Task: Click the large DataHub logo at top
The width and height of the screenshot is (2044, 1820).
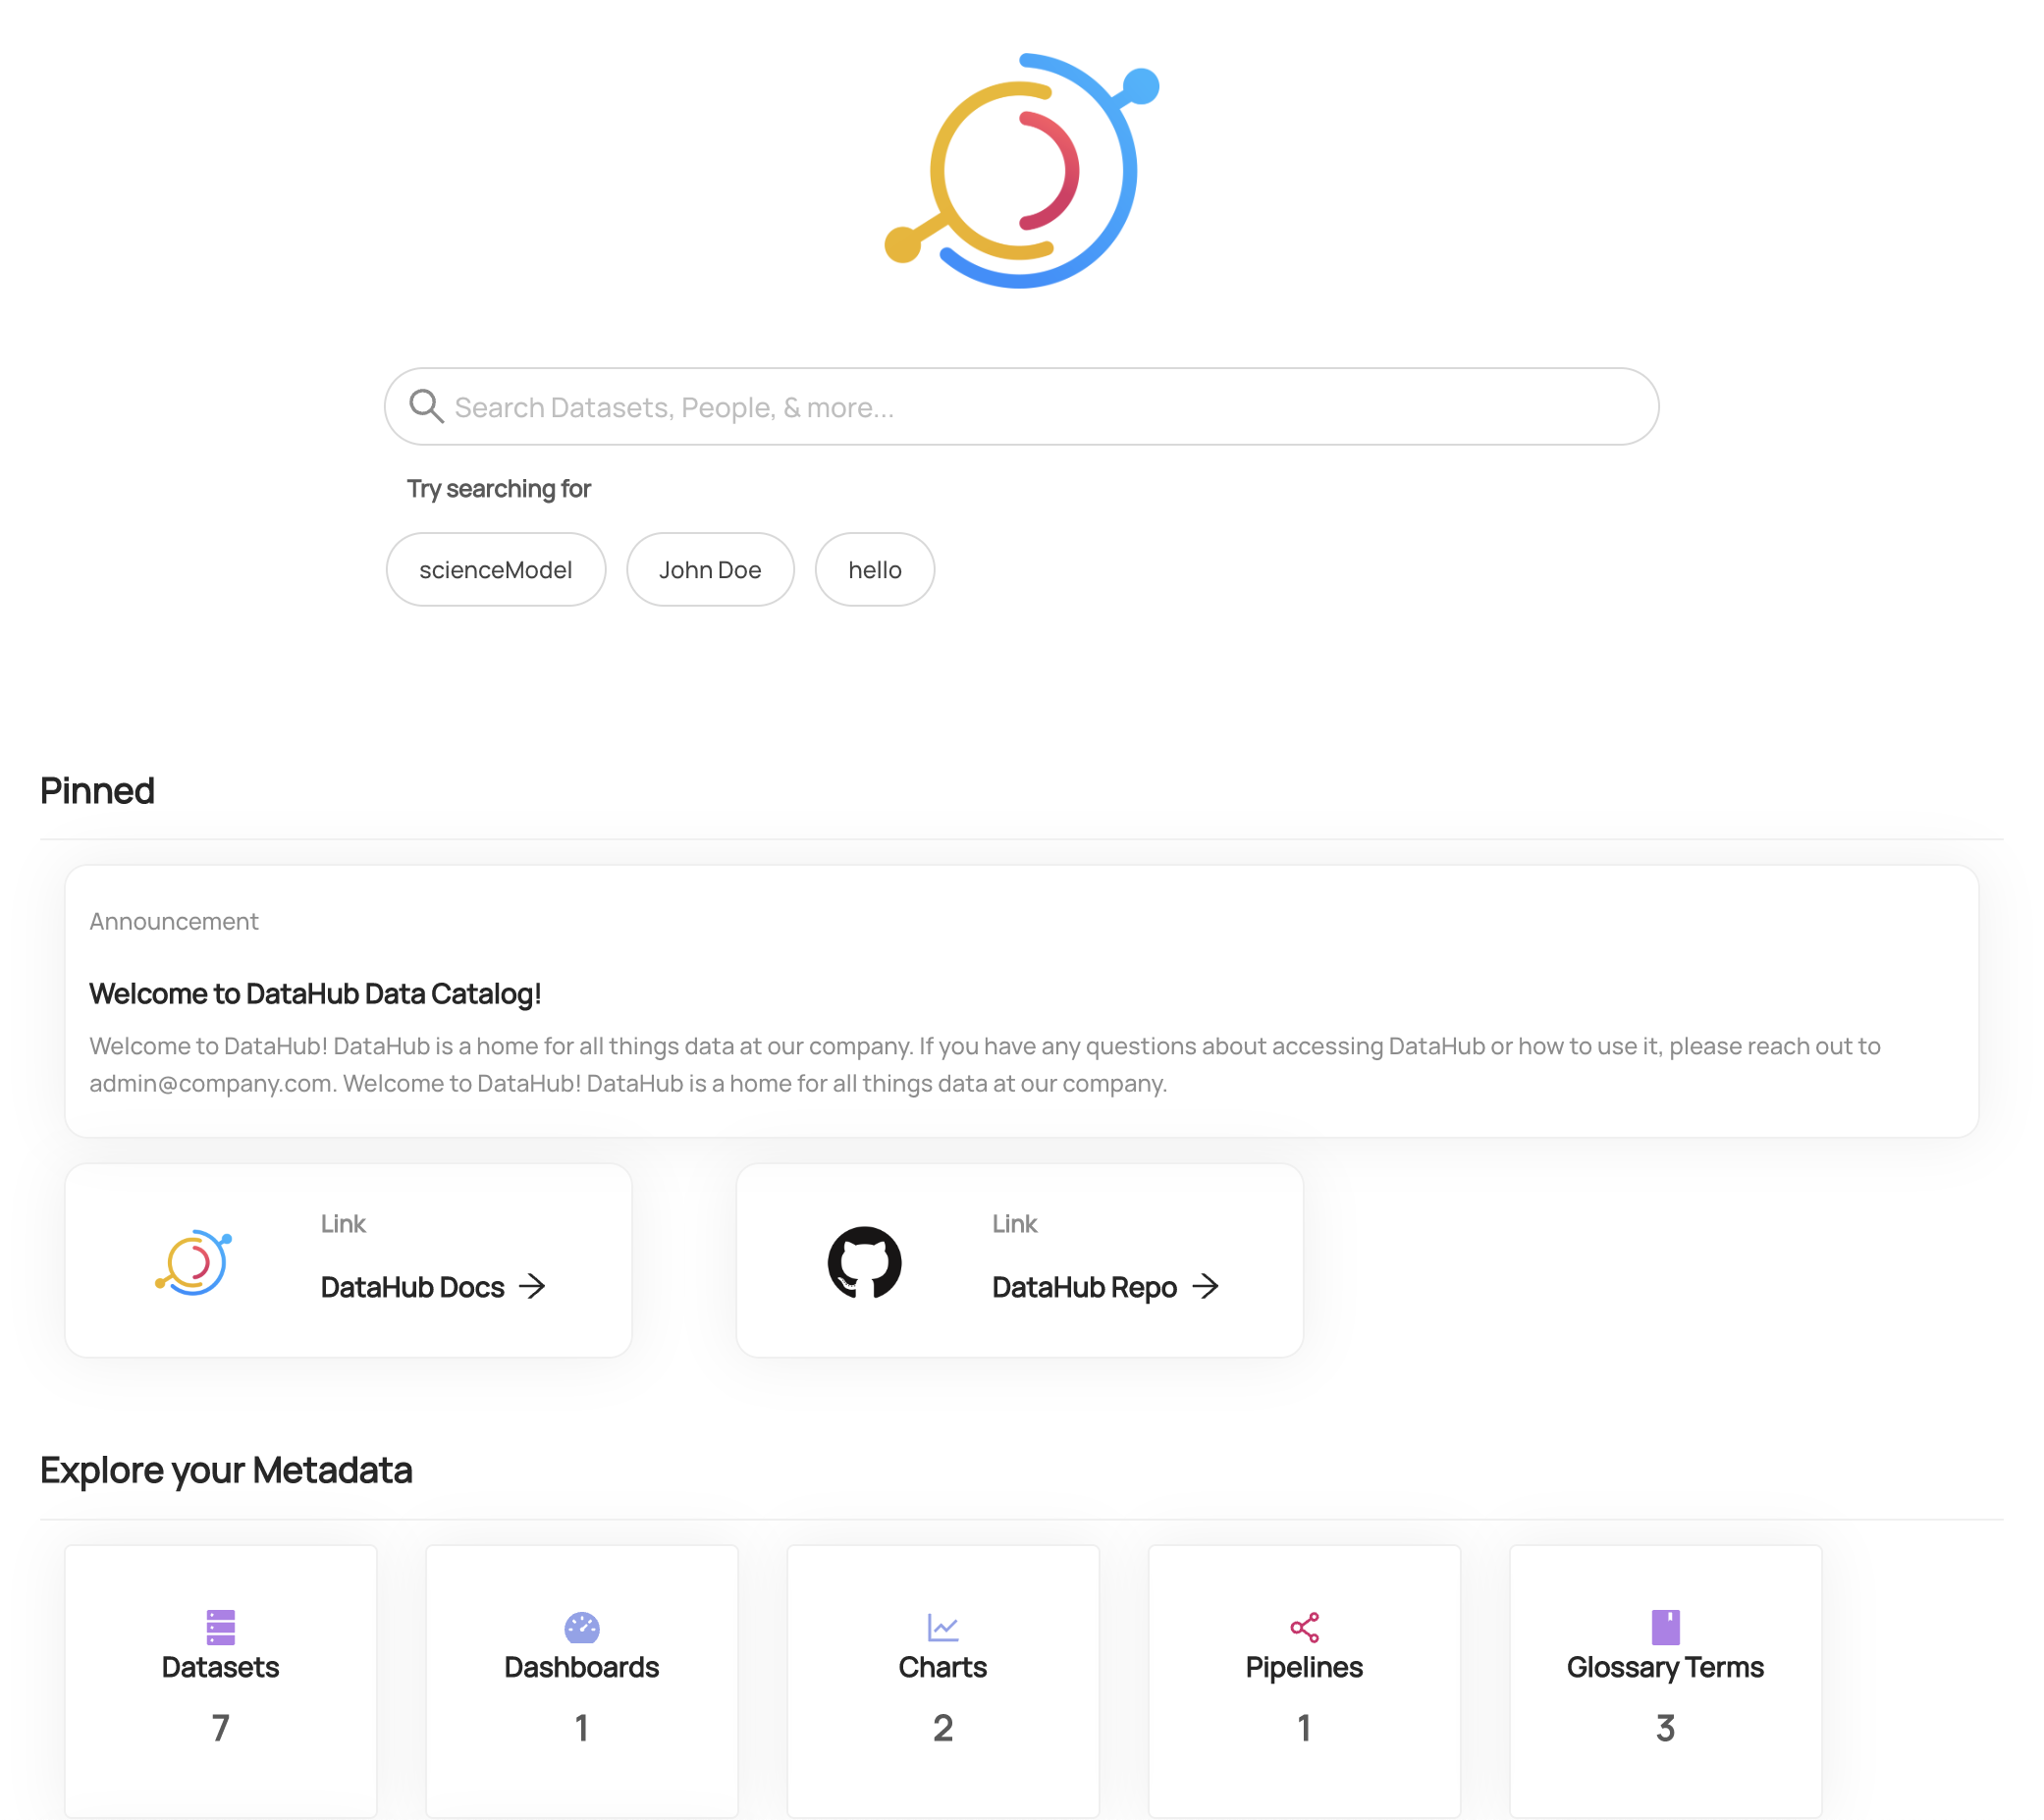Action: click(1021, 171)
